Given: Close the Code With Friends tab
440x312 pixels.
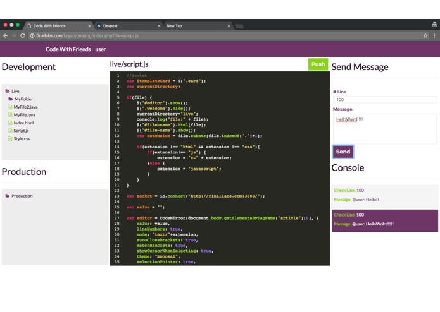Looking at the screenshot, I should [x=89, y=26].
